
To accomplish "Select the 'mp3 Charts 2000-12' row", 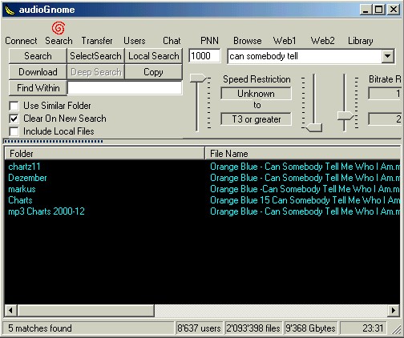I will tap(46, 211).
